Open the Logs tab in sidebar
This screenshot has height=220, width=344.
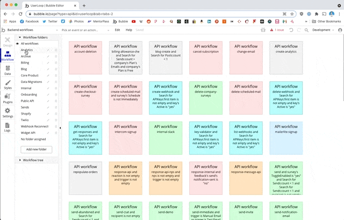tap(7, 127)
